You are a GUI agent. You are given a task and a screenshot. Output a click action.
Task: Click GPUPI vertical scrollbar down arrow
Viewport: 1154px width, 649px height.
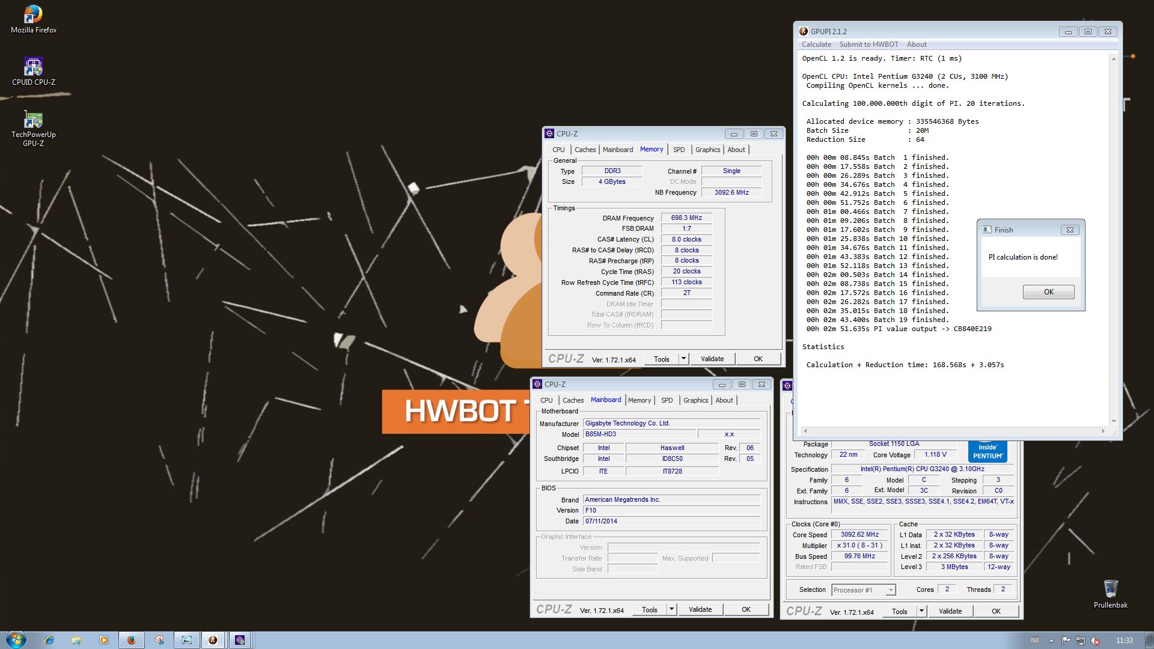pos(1113,421)
